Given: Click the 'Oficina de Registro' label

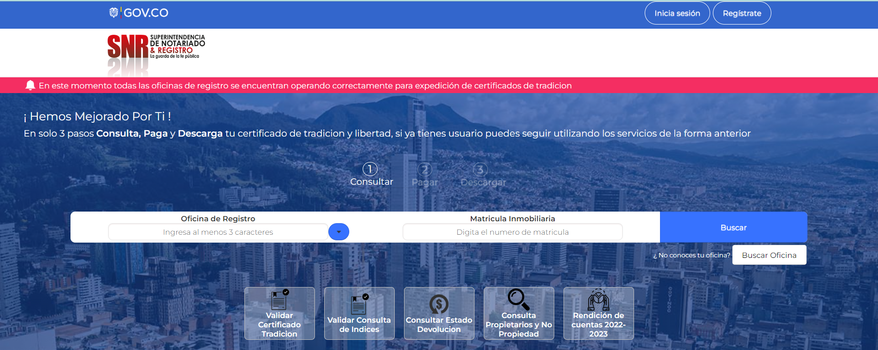Looking at the screenshot, I should [218, 219].
